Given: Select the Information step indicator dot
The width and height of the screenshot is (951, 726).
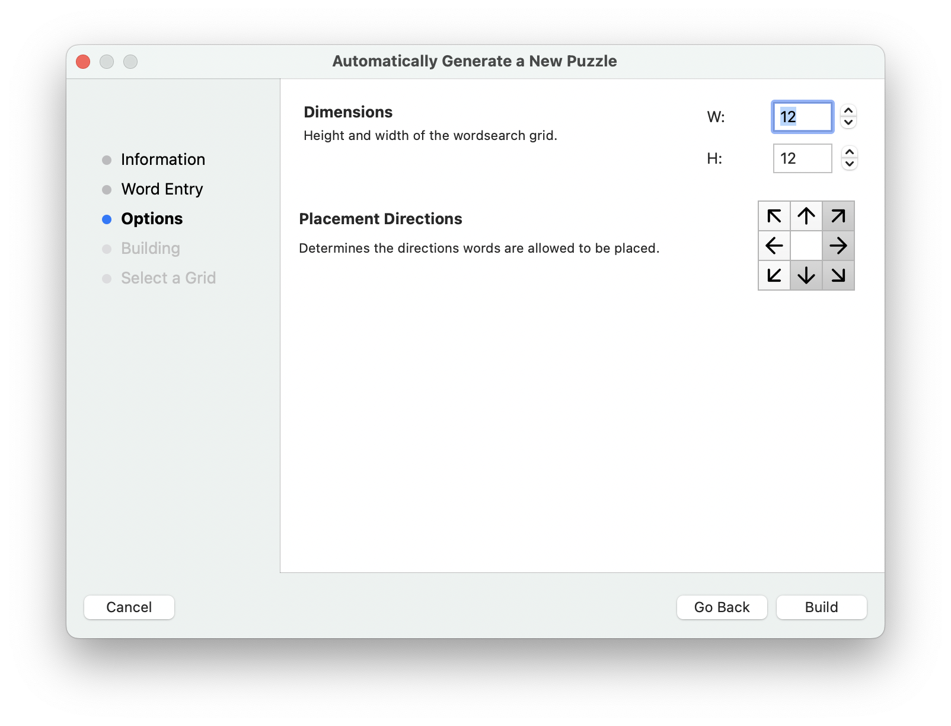Looking at the screenshot, I should (x=107, y=160).
